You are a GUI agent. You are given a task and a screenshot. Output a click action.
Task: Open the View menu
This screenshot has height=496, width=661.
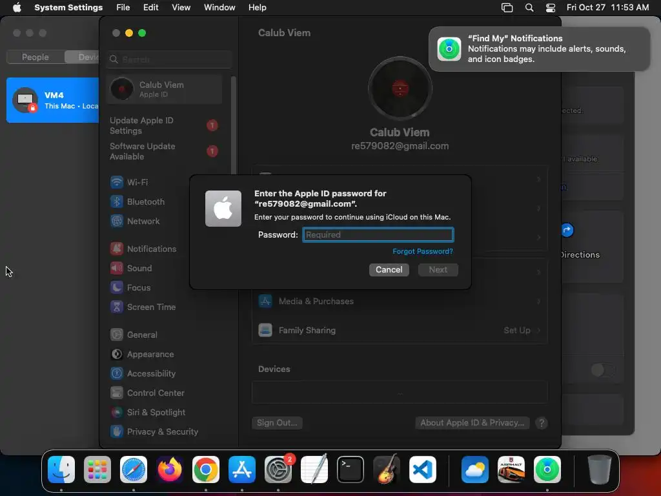[x=181, y=8]
